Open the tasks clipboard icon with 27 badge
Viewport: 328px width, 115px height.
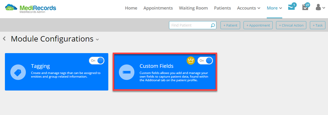[x=305, y=7]
